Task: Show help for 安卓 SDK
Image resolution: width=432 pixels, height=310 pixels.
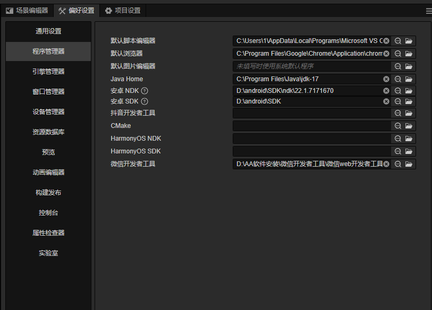Action: (145, 101)
